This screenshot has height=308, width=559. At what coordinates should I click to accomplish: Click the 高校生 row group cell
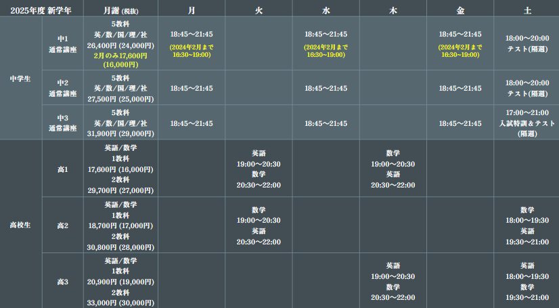tap(20, 224)
